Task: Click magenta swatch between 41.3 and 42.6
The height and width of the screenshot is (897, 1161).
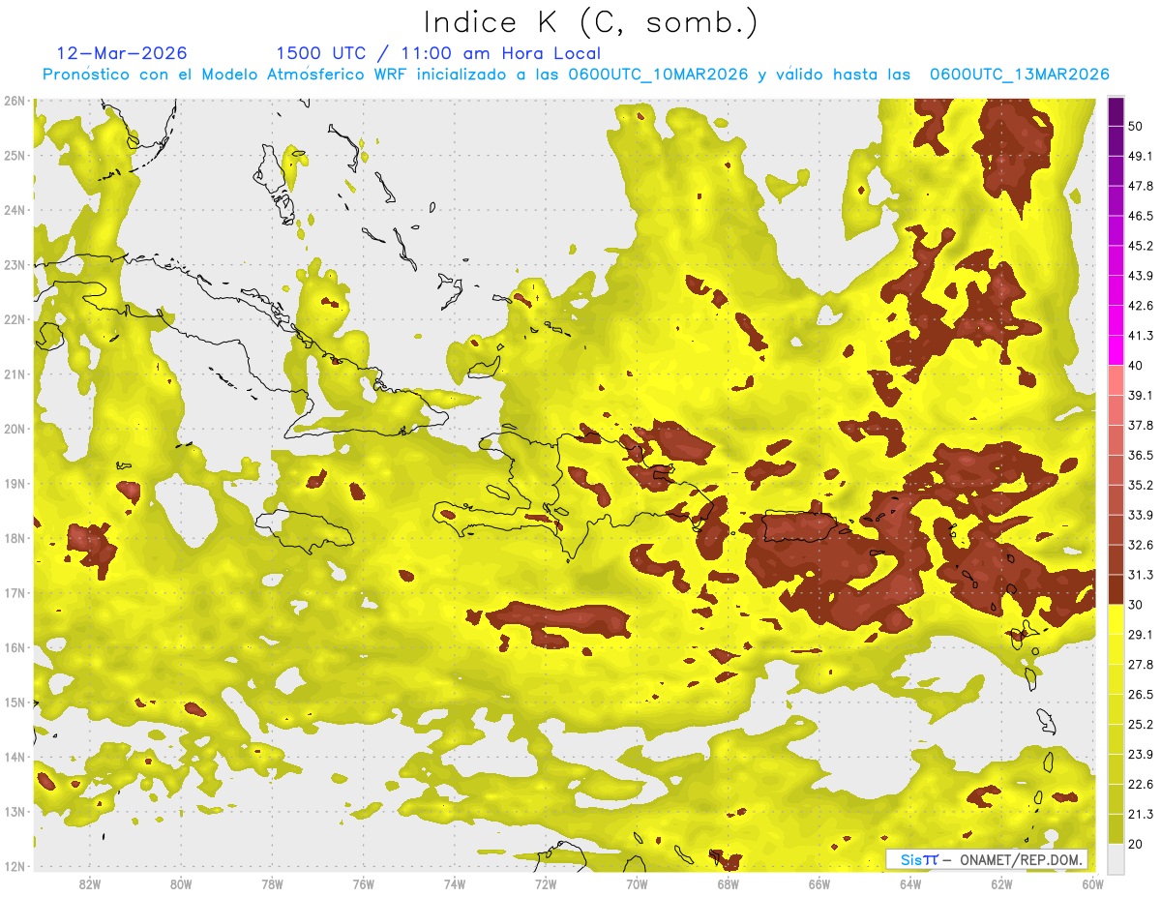Action: coord(1116,320)
